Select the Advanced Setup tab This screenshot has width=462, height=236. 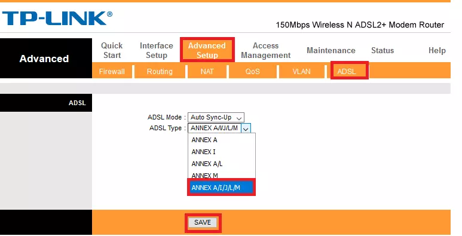[x=207, y=50]
